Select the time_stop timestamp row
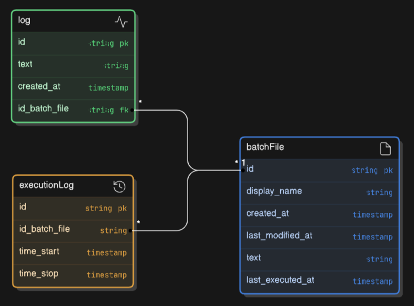The width and height of the screenshot is (414, 306). point(73,274)
